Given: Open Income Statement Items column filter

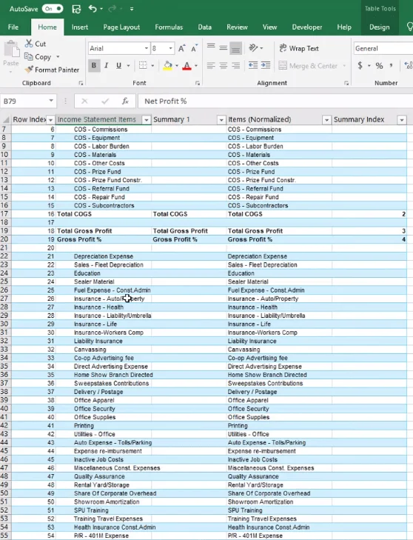Looking at the screenshot, I should point(147,120).
